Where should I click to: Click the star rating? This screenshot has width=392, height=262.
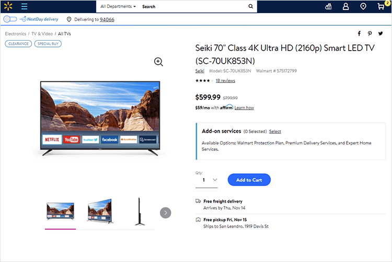[x=204, y=80]
